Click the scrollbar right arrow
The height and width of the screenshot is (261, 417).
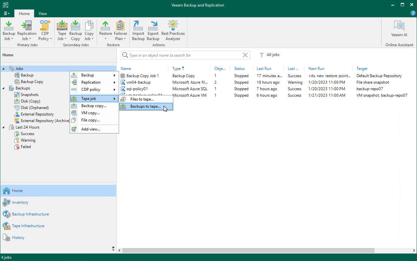(x=414, y=250)
